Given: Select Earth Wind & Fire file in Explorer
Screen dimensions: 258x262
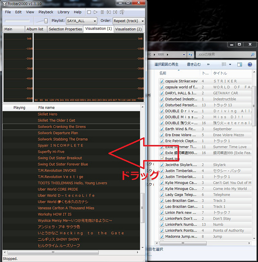Looking at the screenshot, I should tap(205, 129).
